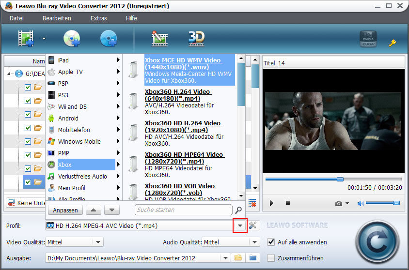Start conversion with the big round button
Image resolution: width=409 pixels, height=270 pixels.
tap(378, 242)
